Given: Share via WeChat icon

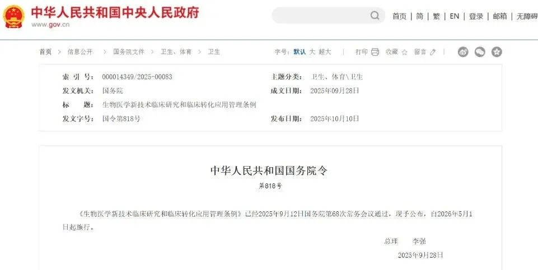Looking at the screenshot, I should click(x=480, y=52).
